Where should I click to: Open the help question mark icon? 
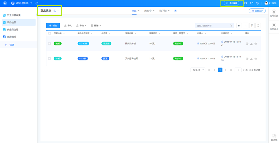click(257, 3)
